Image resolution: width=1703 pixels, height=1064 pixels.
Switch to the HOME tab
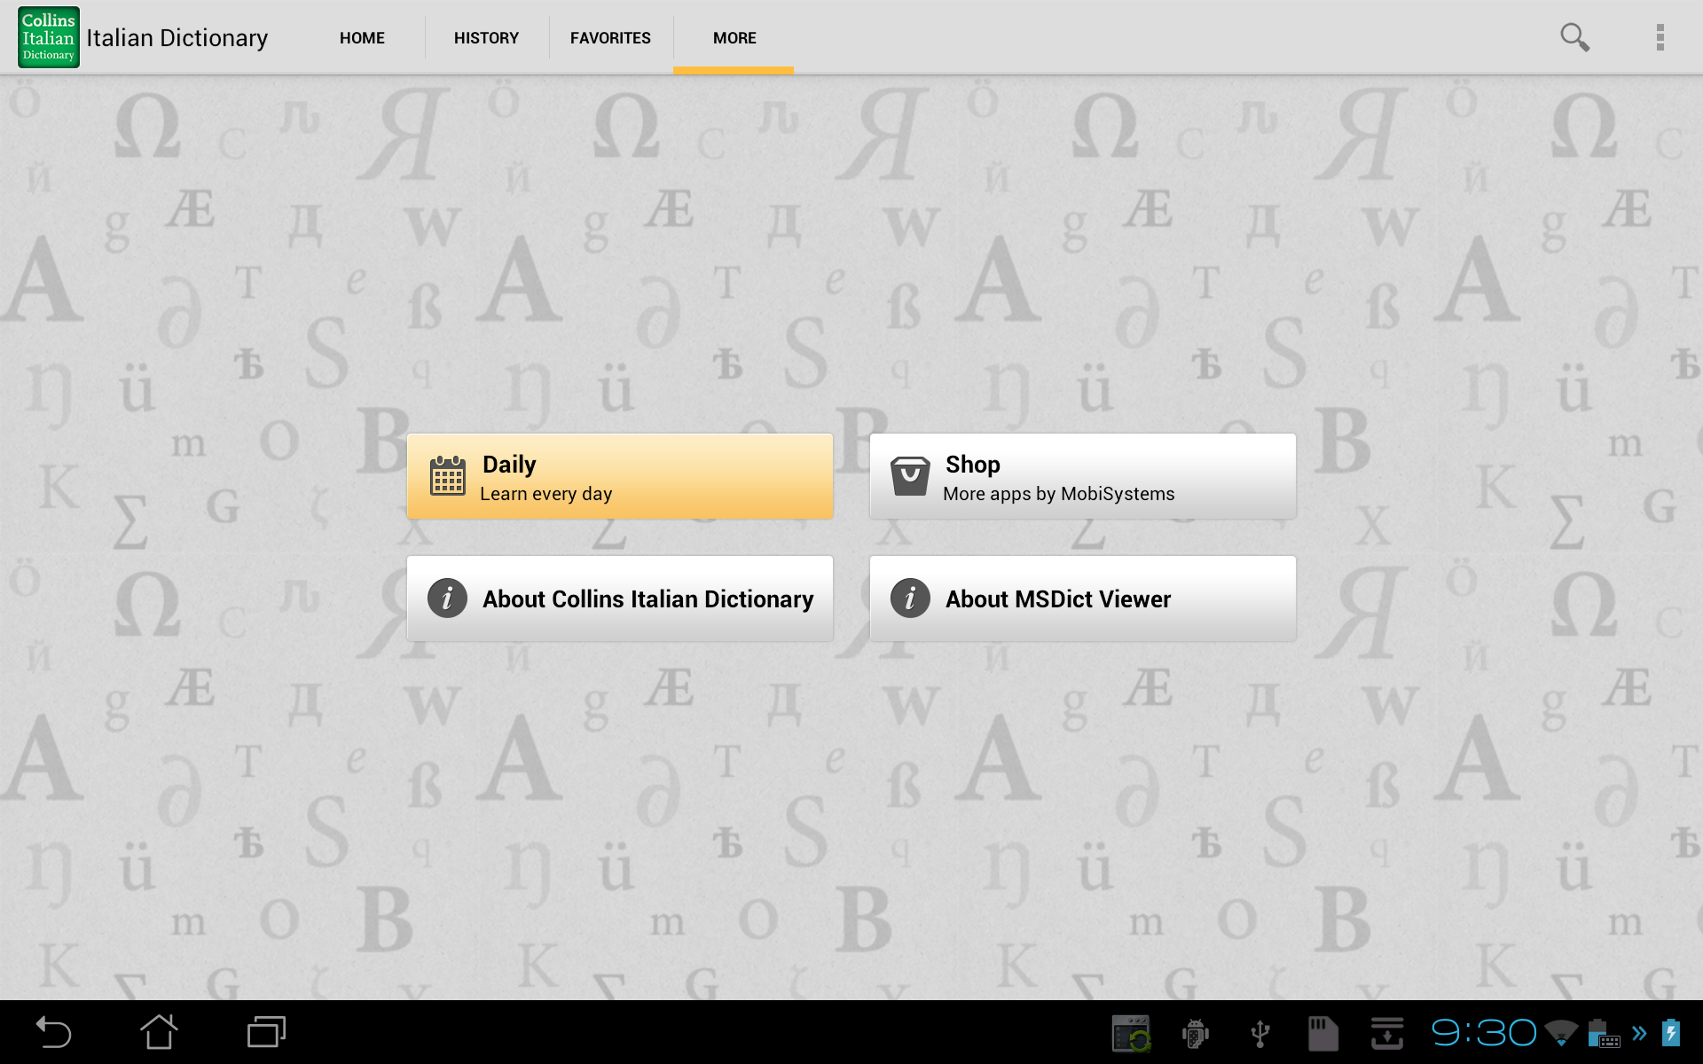coord(362,38)
